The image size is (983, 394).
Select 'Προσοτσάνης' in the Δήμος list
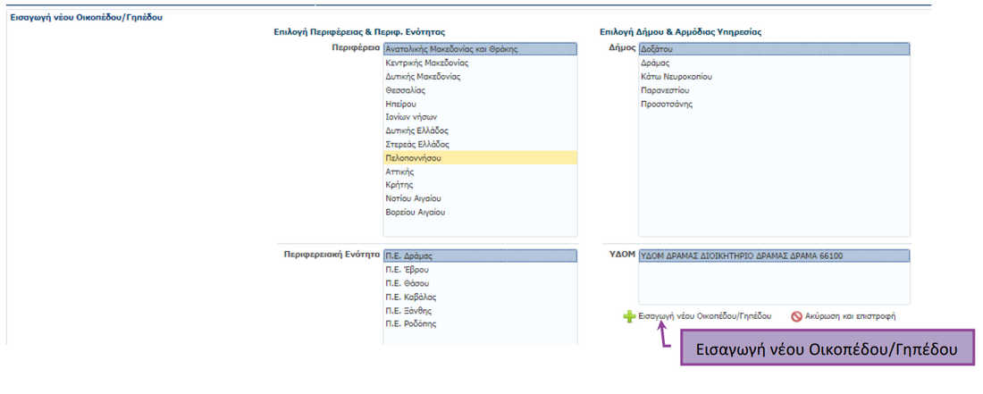[666, 105]
